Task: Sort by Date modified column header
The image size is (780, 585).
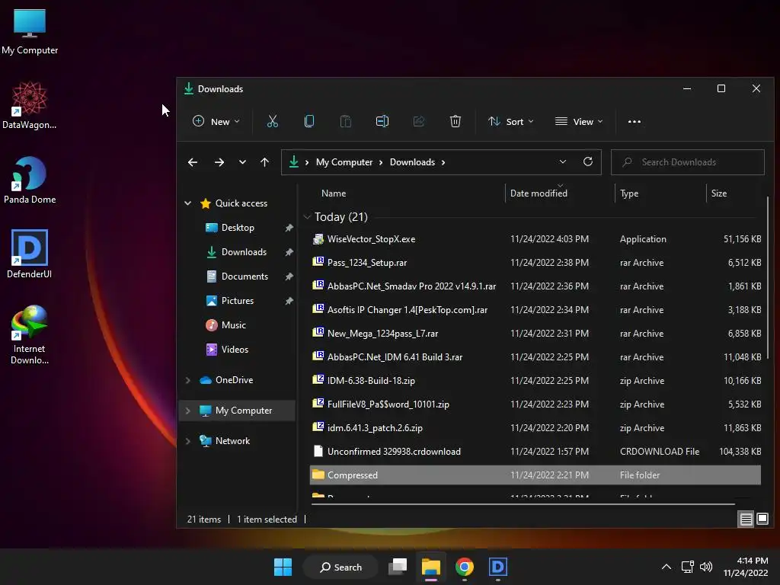Action: click(539, 193)
